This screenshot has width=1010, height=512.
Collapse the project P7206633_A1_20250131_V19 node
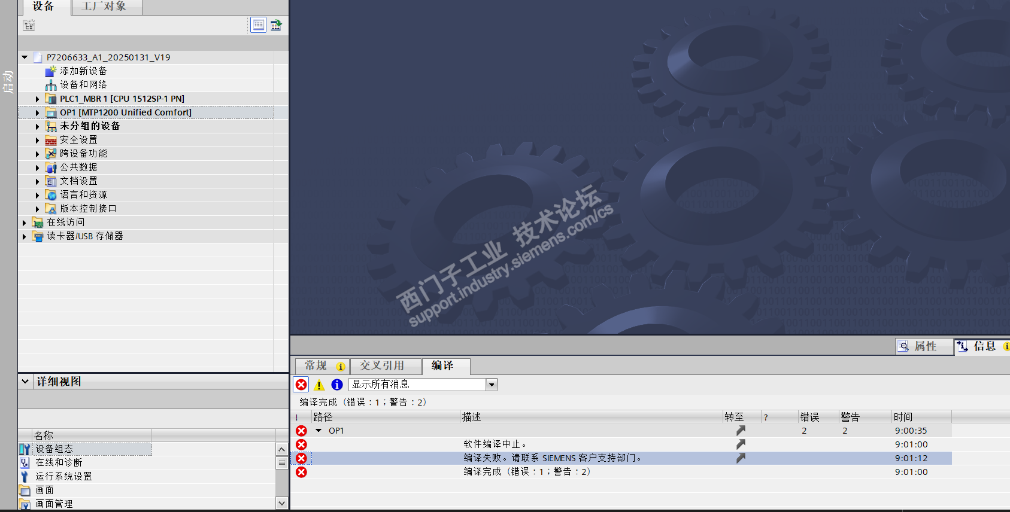25,57
